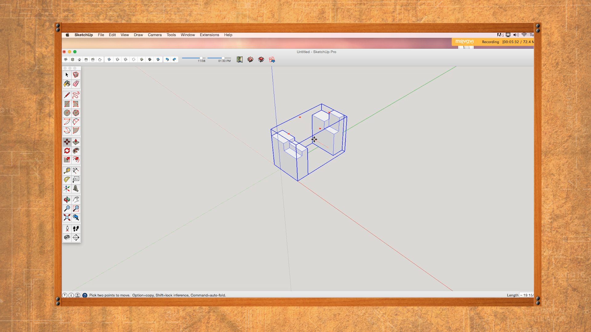The image size is (591, 332).
Task: Select the 3 Point Arc tool
Action: tap(67, 131)
